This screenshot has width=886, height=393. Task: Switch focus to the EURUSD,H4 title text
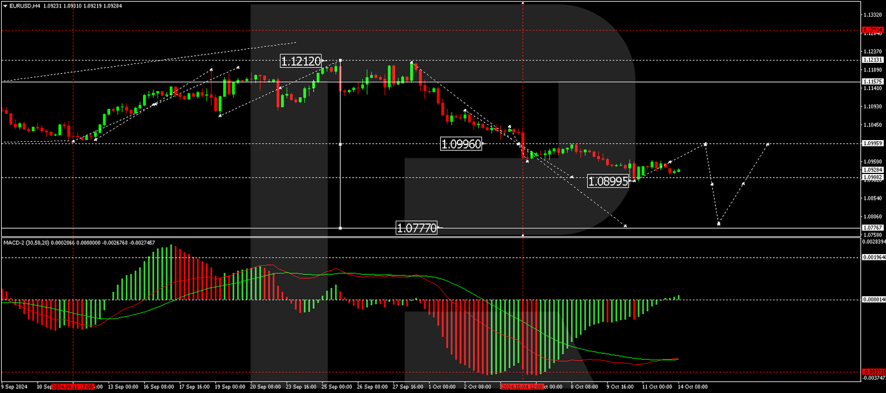click(25, 5)
